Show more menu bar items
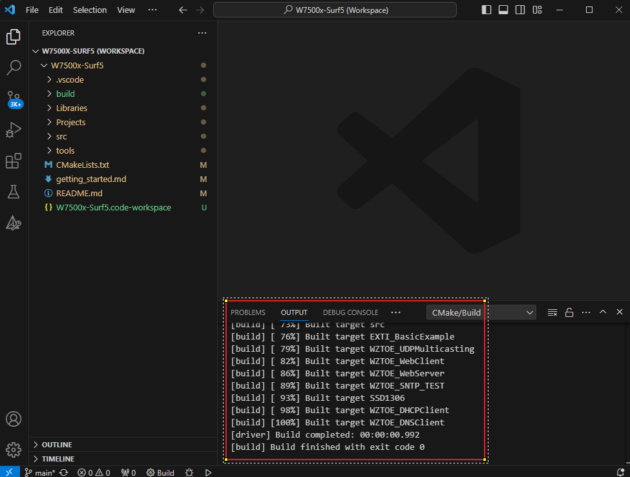 point(152,10)
